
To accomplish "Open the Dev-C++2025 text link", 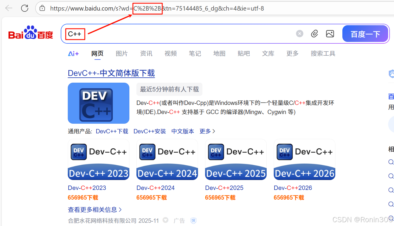I will click(x=224, y=188).
